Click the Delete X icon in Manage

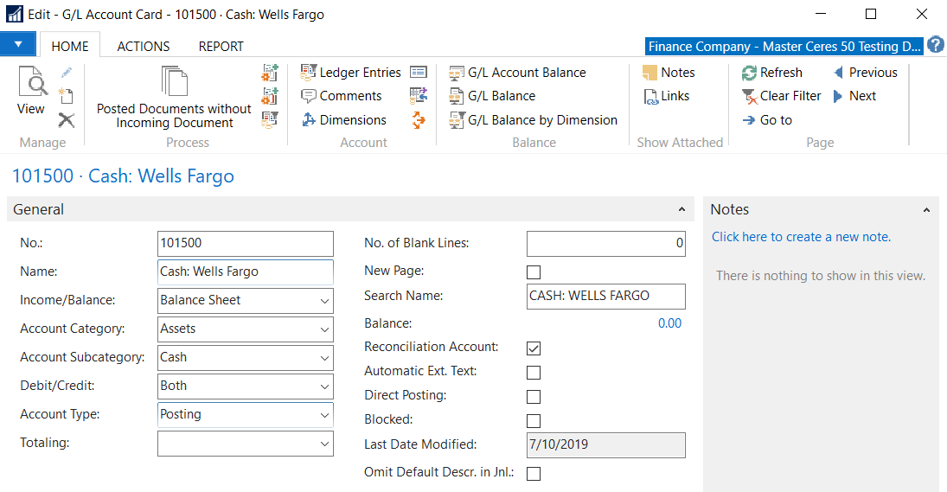coord(66,120)
